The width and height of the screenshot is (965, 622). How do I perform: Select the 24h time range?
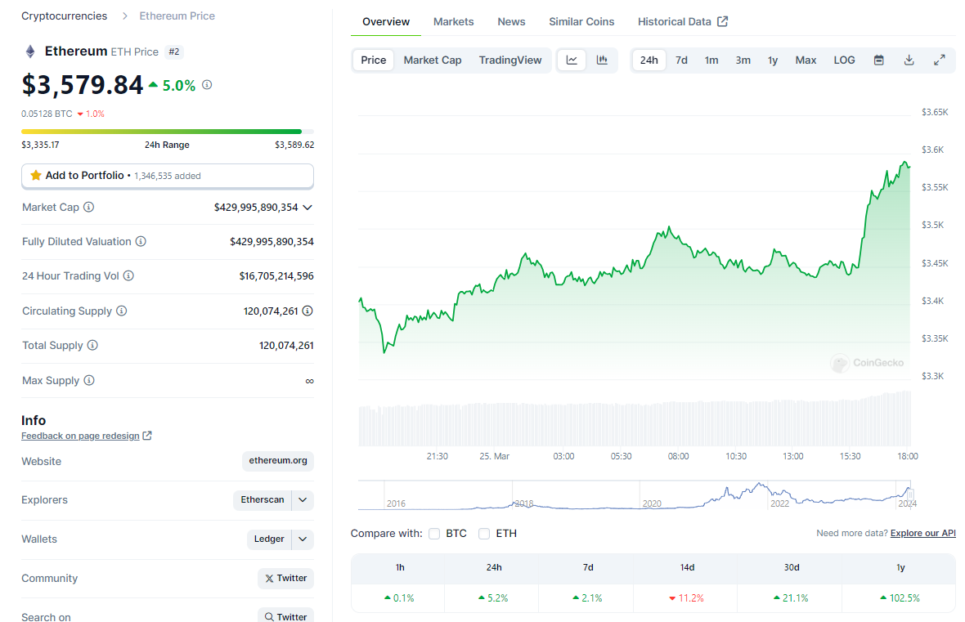pyautogui.click(x=649, y=60)
